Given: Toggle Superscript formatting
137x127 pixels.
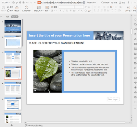Looking at the screenshot, I should coord(78,11).
